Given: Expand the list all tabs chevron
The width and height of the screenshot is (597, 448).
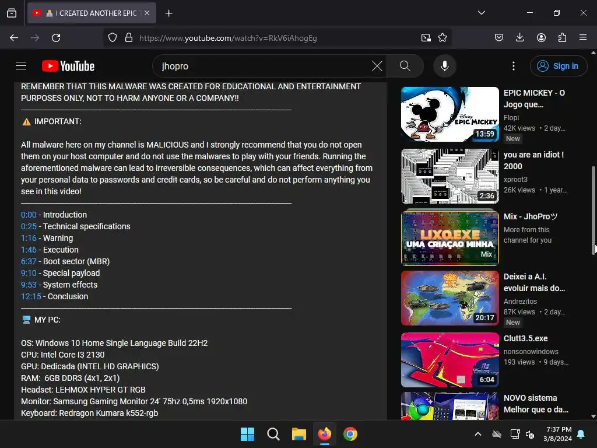Looking at the screenshot, I should 481,13.
